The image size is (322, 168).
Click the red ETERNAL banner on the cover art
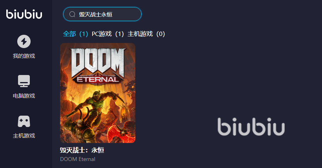(98, 79)
